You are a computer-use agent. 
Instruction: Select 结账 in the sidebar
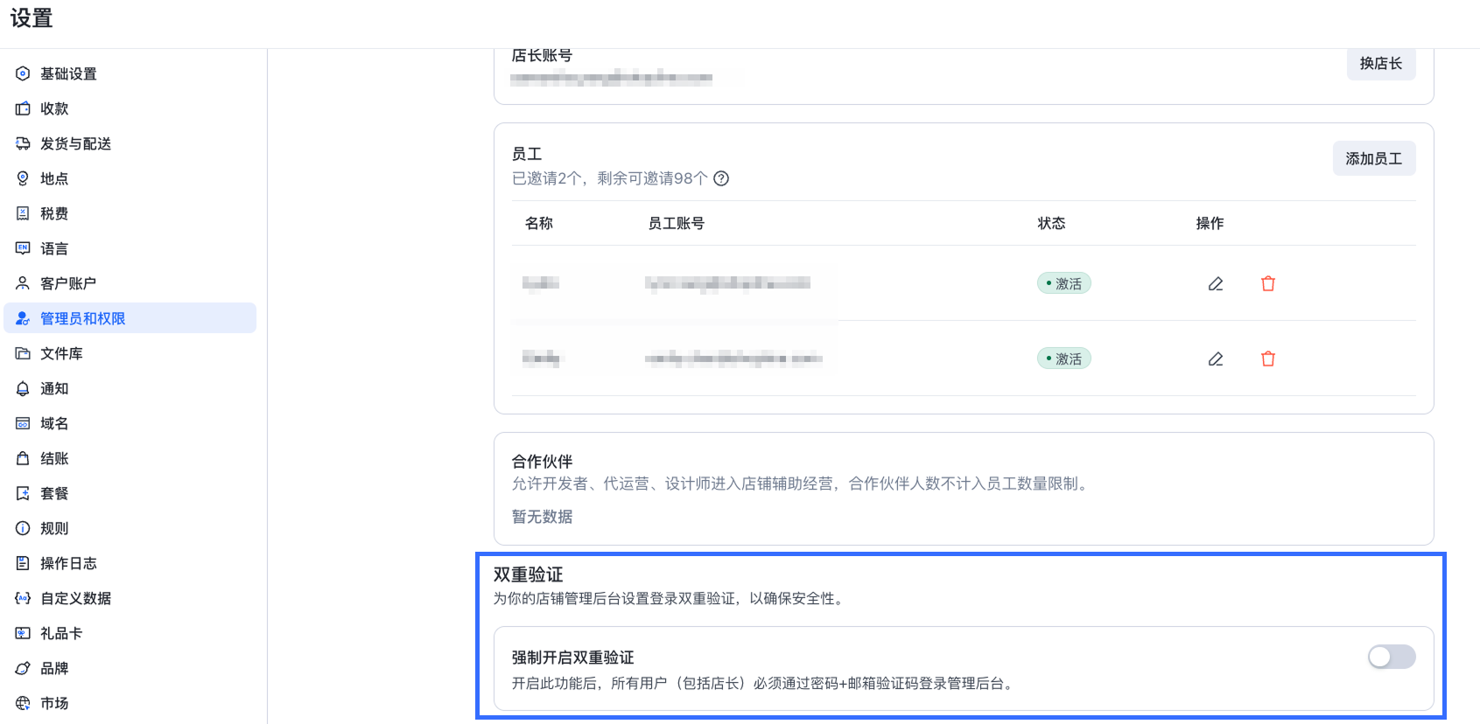(130, 458)
